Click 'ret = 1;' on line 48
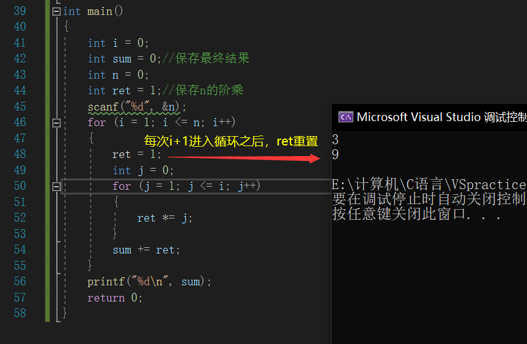Screen dimensions: 527x344 pos(137,154)
